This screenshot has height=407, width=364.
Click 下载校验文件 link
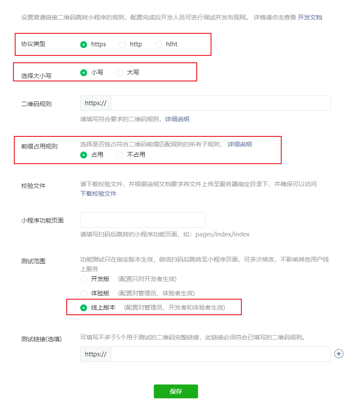pos(98,194)
